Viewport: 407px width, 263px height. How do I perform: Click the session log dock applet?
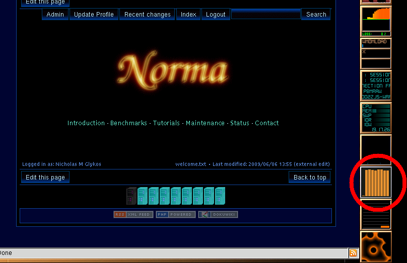pyautogui.click(x=376, y=85)
